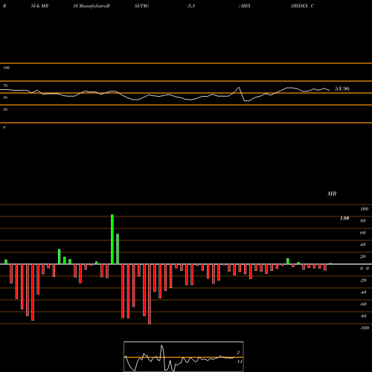Click the RSI 70 level label
The image size is (372, 372).
[x=5, y=86]
